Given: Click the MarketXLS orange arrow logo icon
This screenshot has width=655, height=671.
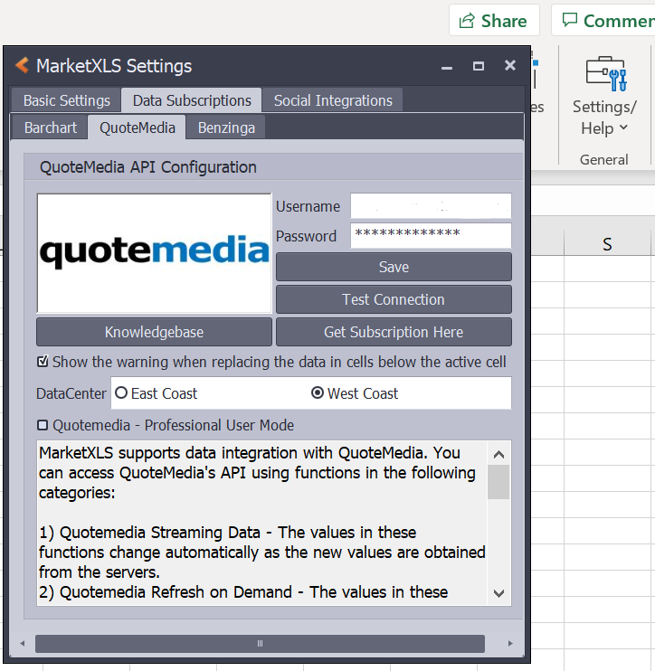Looking at the screenshot, I should click(x=23, y=65).
